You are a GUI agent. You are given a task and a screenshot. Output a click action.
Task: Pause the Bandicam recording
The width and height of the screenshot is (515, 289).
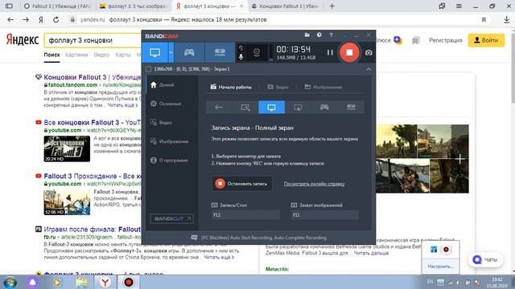point(330,52)
